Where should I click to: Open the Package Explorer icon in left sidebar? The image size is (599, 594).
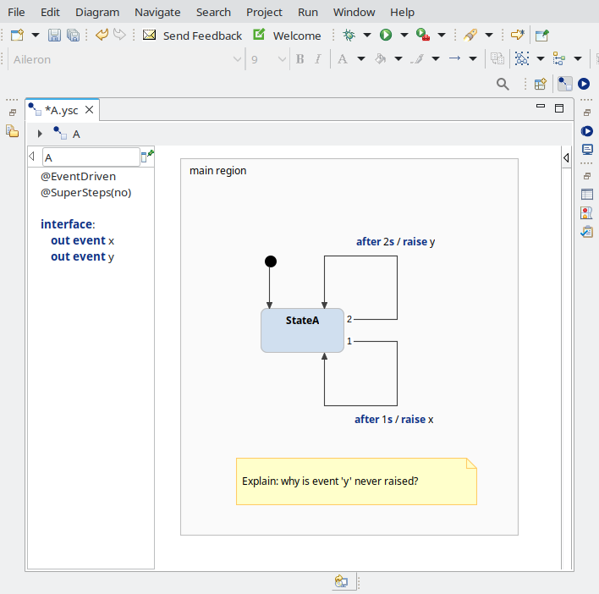point(12,131)
